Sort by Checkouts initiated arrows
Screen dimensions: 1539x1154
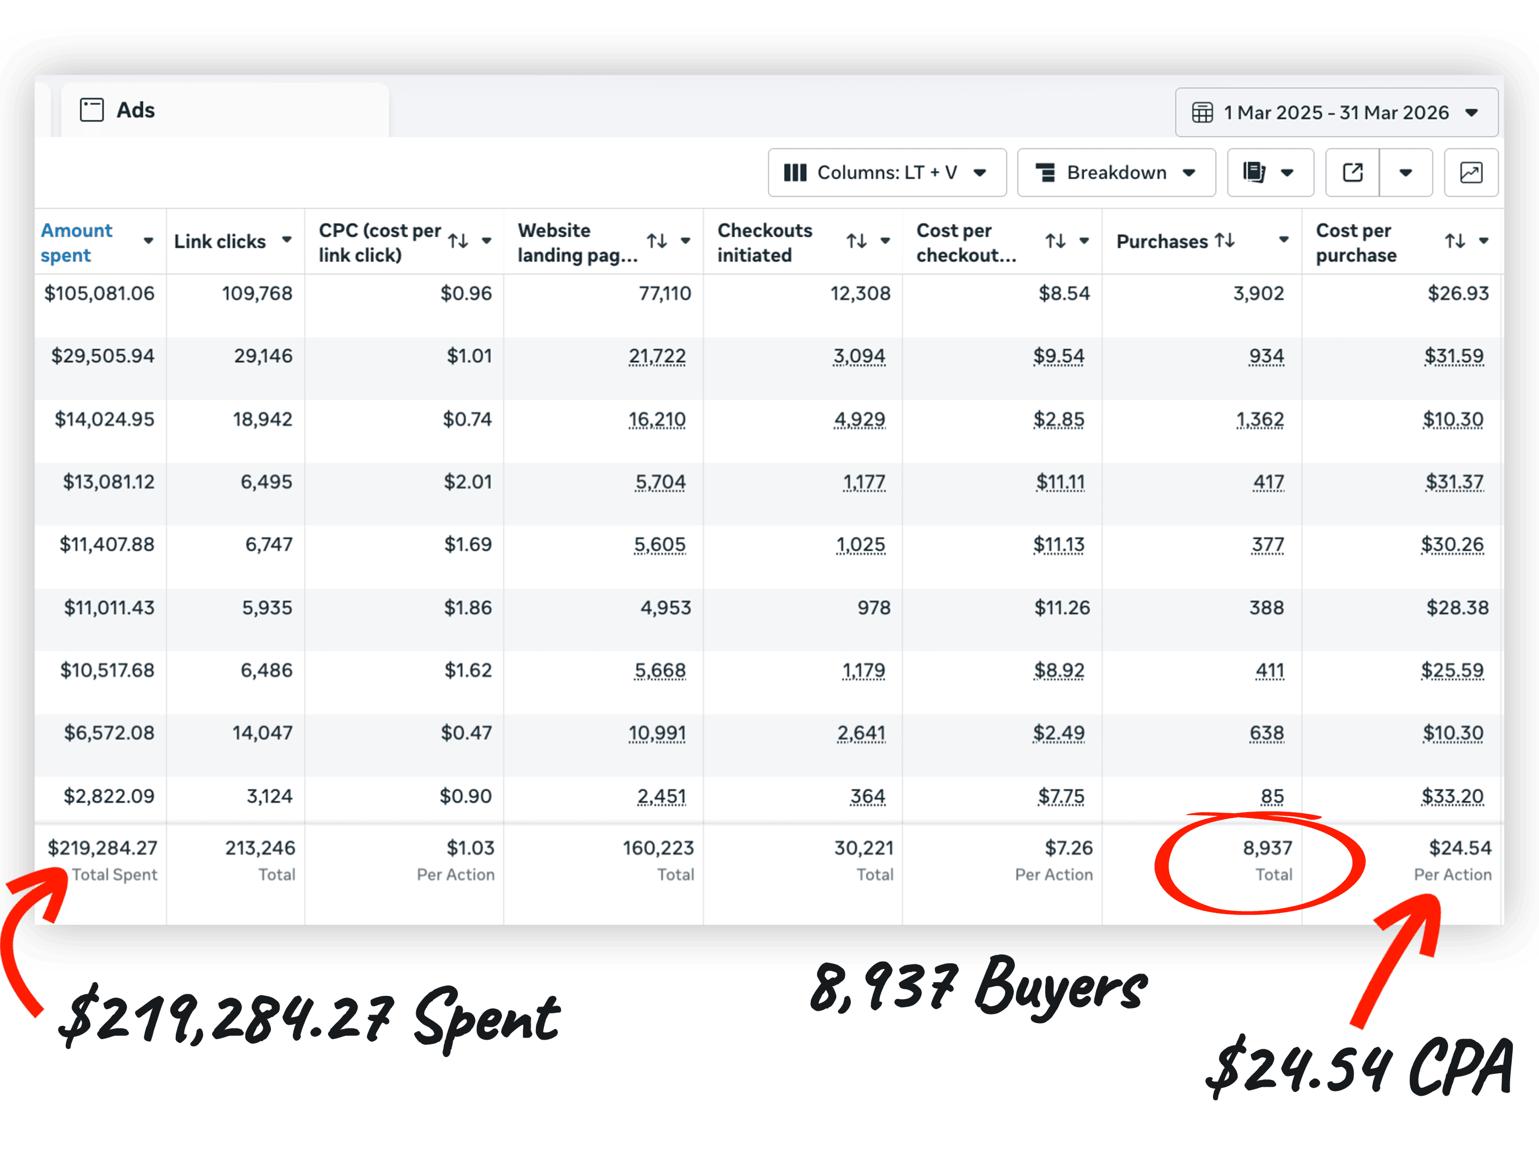point(857,241)
